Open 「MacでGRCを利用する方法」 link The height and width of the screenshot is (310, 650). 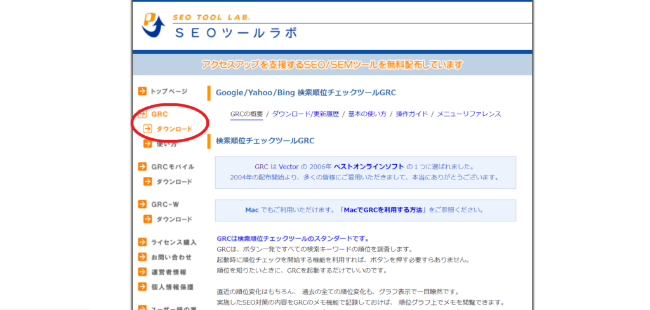(x=383, y=210)
